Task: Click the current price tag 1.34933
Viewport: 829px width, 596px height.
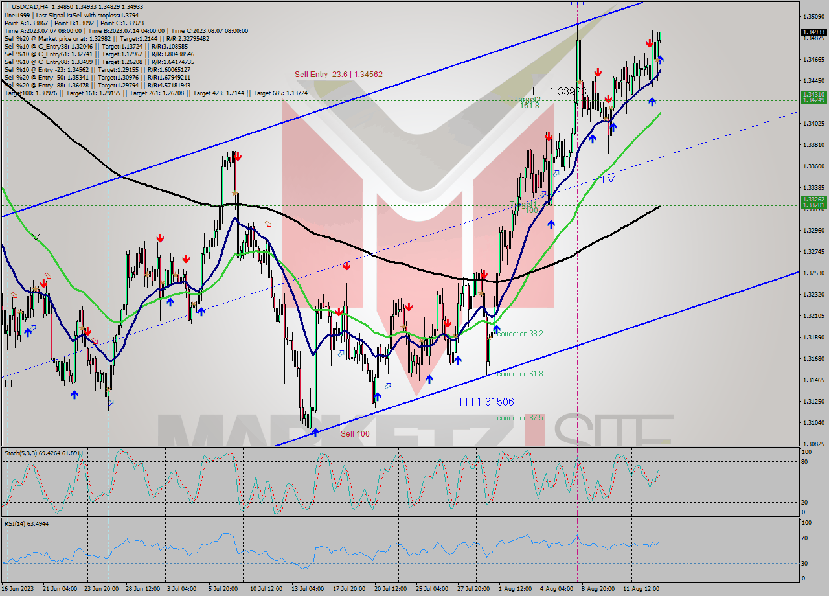Action: (x=813, y=32)
